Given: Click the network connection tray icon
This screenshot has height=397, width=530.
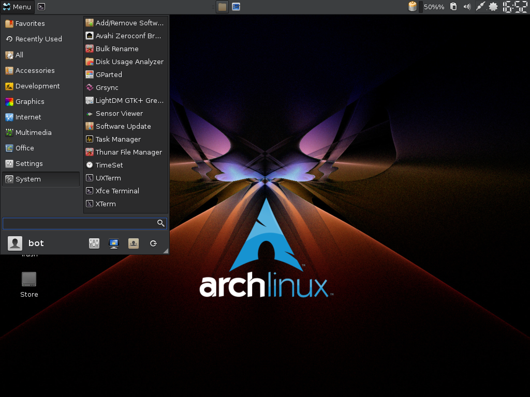Looking at the screenshot, I should (x=480, y=7).
